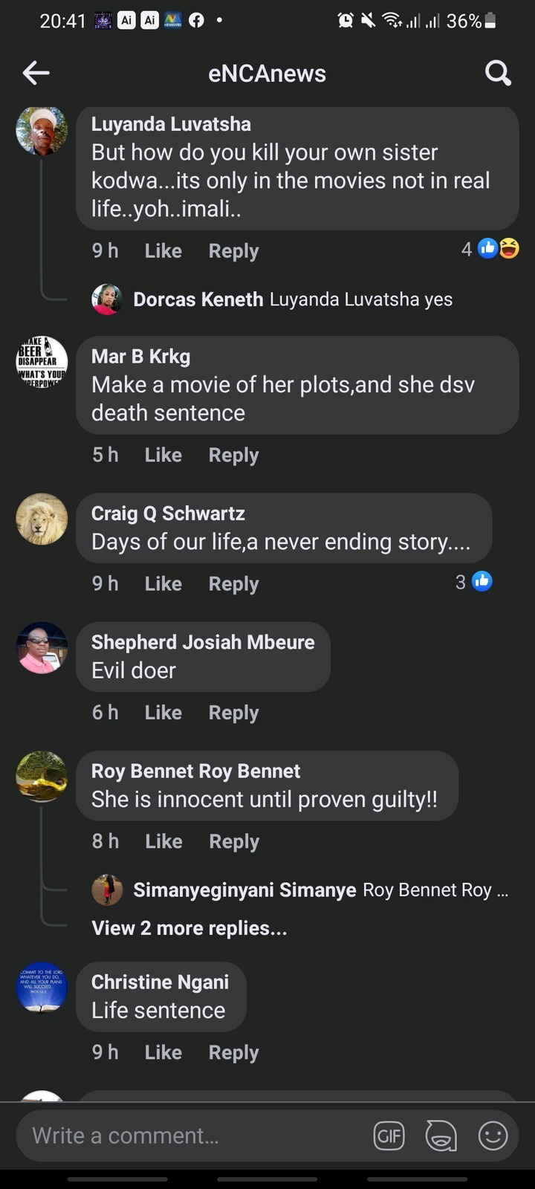Screen dimensions: 535x1189
Task: Reply to Roy Bennet's comment
Action: (234, 841)
